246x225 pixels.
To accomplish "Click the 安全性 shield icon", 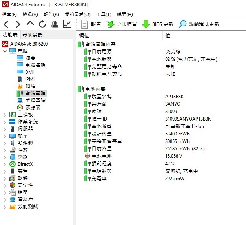I will pyautogui.click(x=13, y=185).
